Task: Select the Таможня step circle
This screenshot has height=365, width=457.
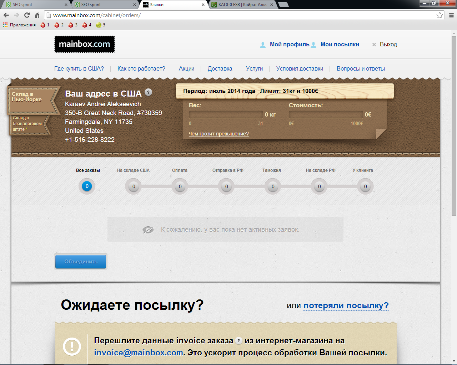Action: click(x=273, y=186)
